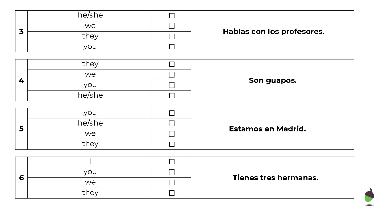
Task: Check the 'we' box in question 4
Action: pos(172,75)
